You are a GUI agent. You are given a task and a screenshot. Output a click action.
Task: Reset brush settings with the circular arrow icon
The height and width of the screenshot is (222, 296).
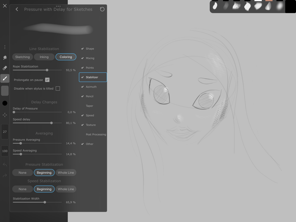[x=102, y=9]
